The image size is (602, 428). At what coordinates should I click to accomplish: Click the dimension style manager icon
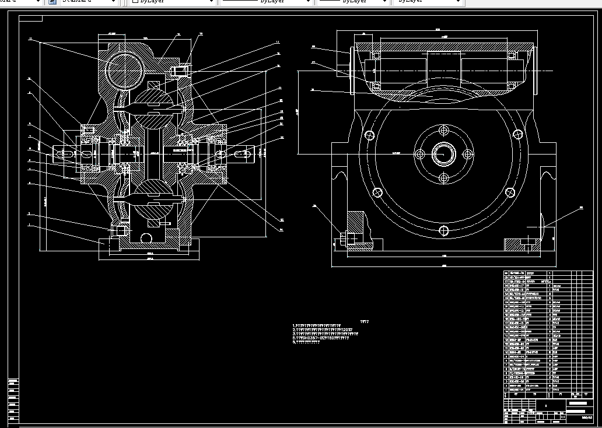coord(52,2)
